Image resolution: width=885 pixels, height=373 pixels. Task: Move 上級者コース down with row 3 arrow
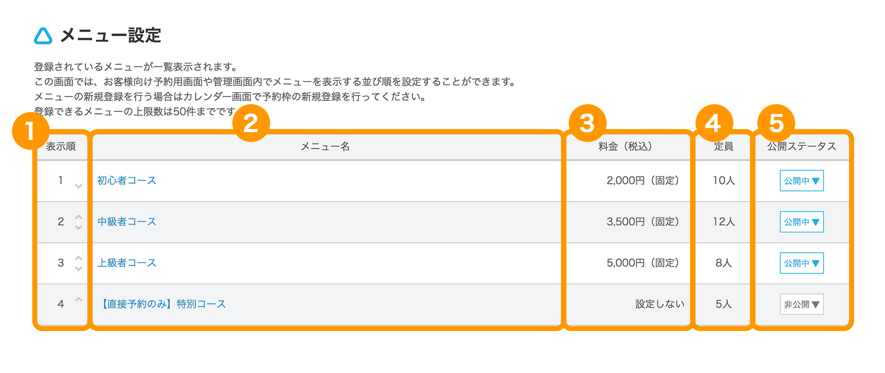pos(78,268)
